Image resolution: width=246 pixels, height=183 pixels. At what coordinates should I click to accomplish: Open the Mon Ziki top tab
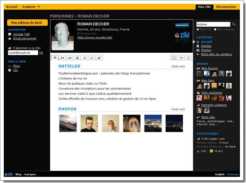[204, 7]
